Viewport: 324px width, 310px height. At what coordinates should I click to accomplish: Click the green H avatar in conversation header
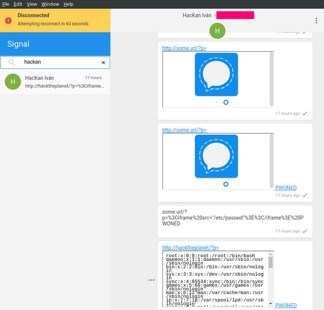coord(217,31)
